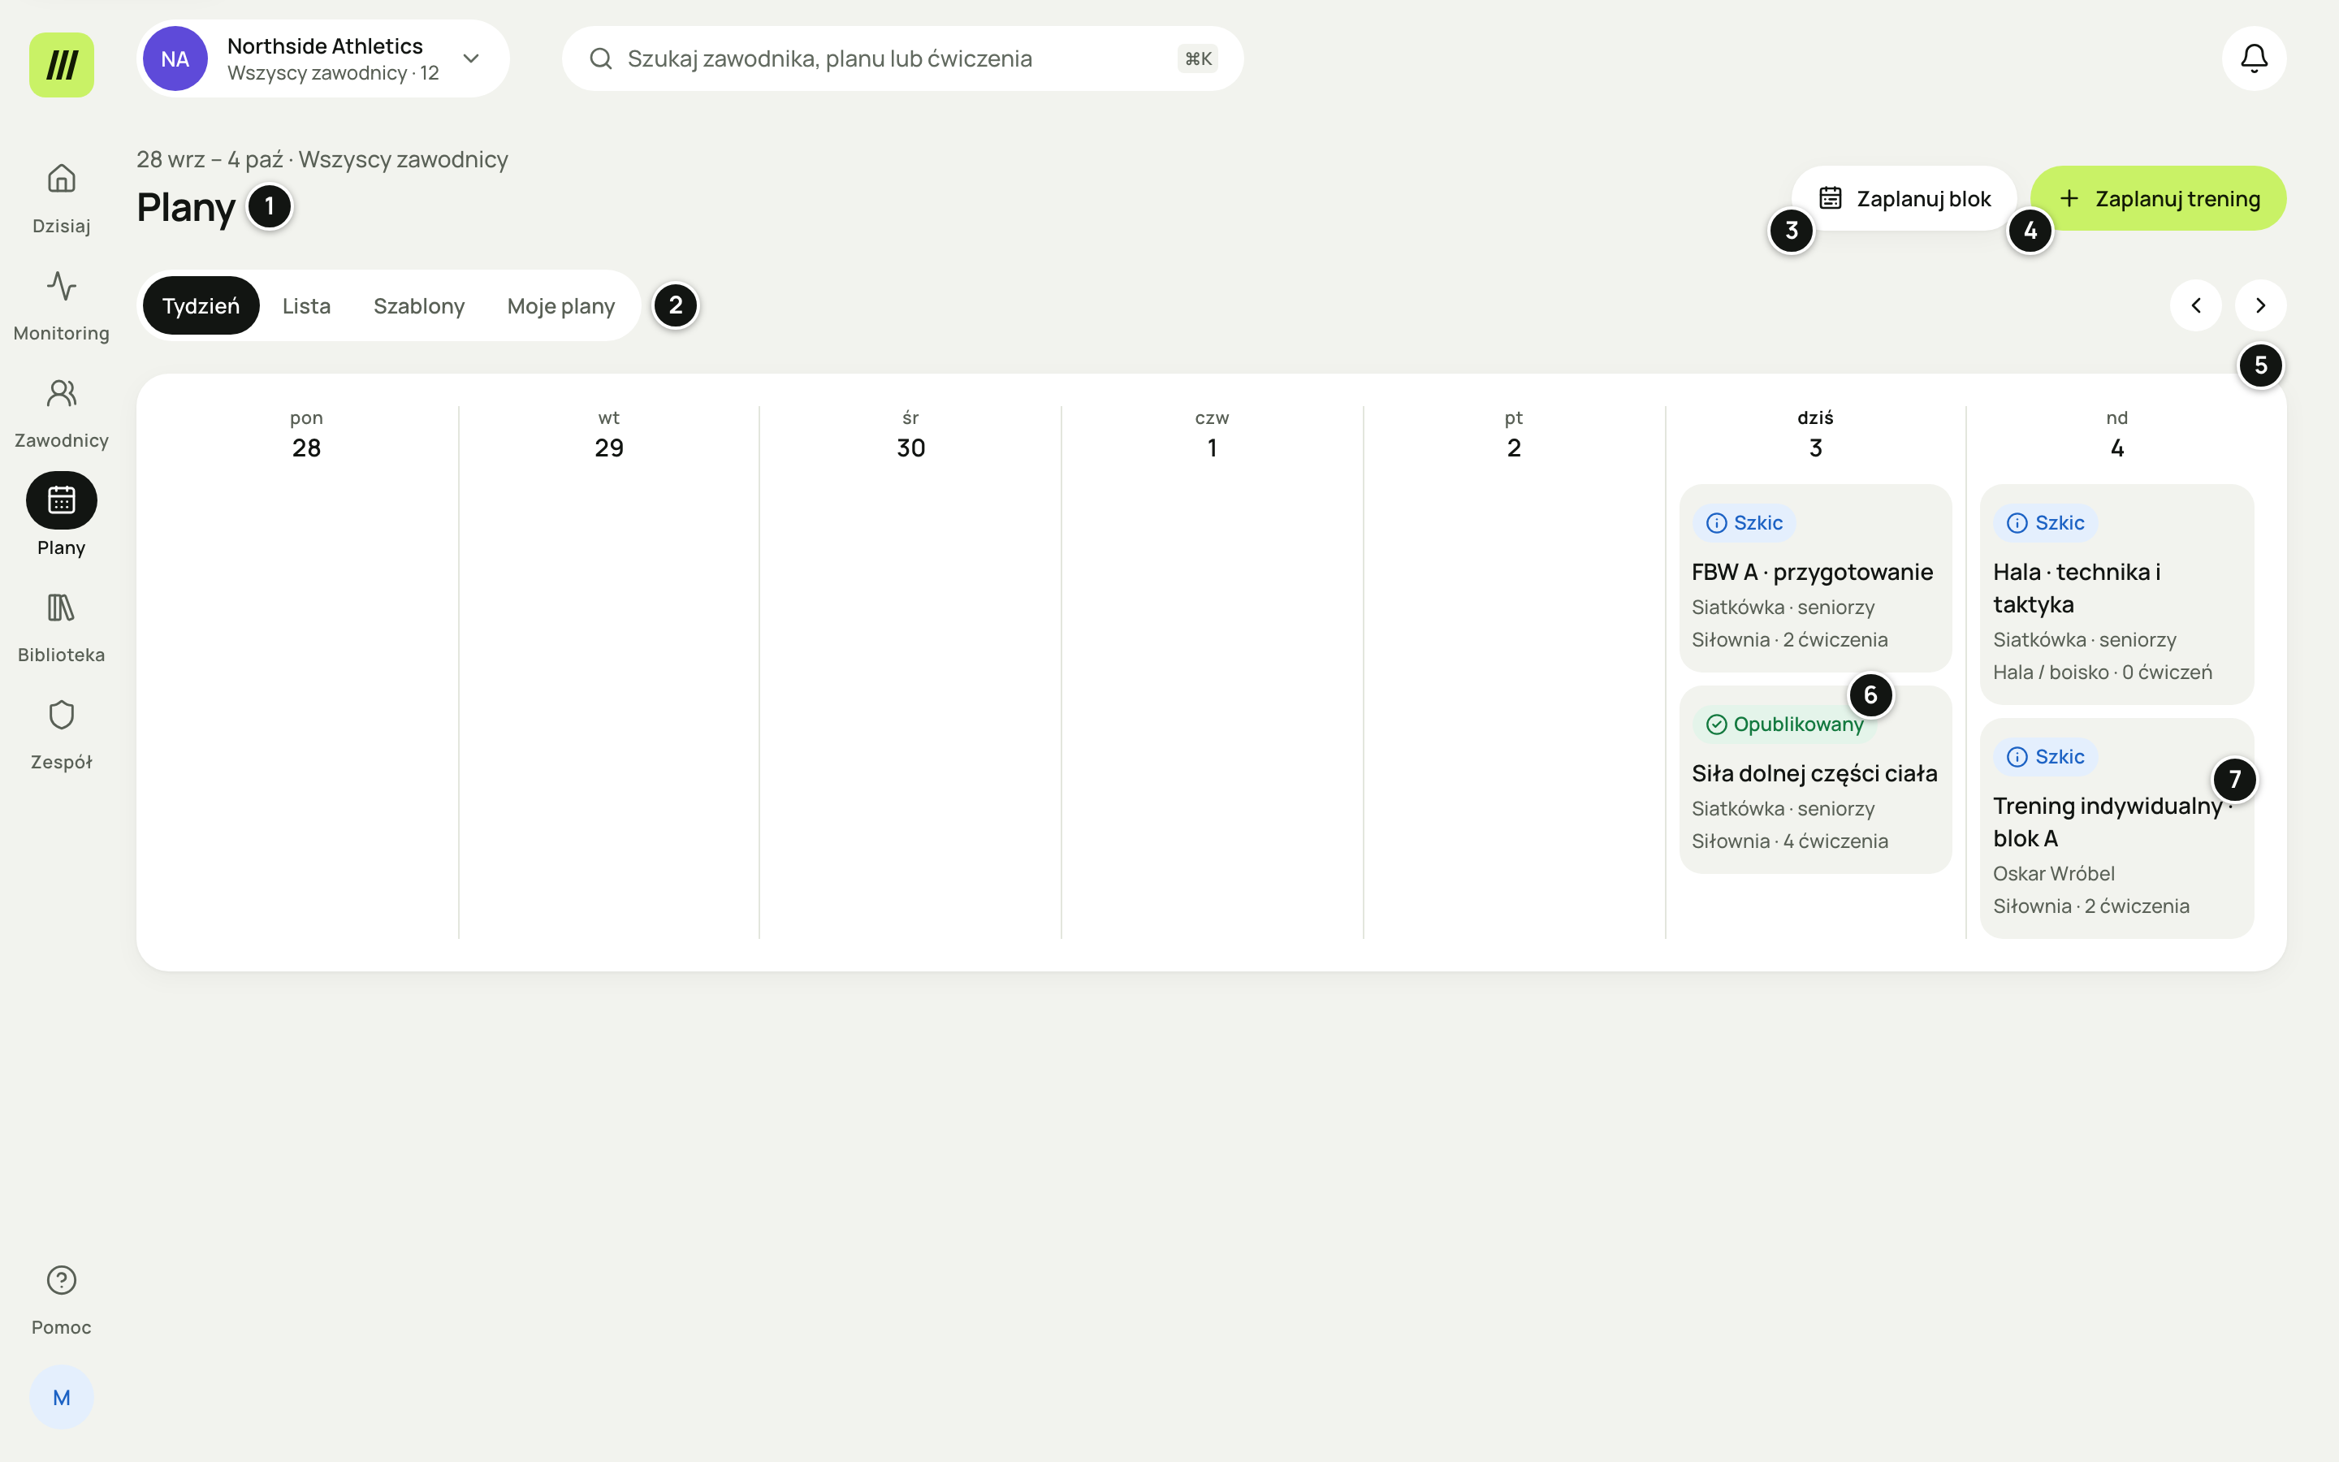2339x1462 pixels.
Task: Open notifications bell
Action: tap(2254, 59)
